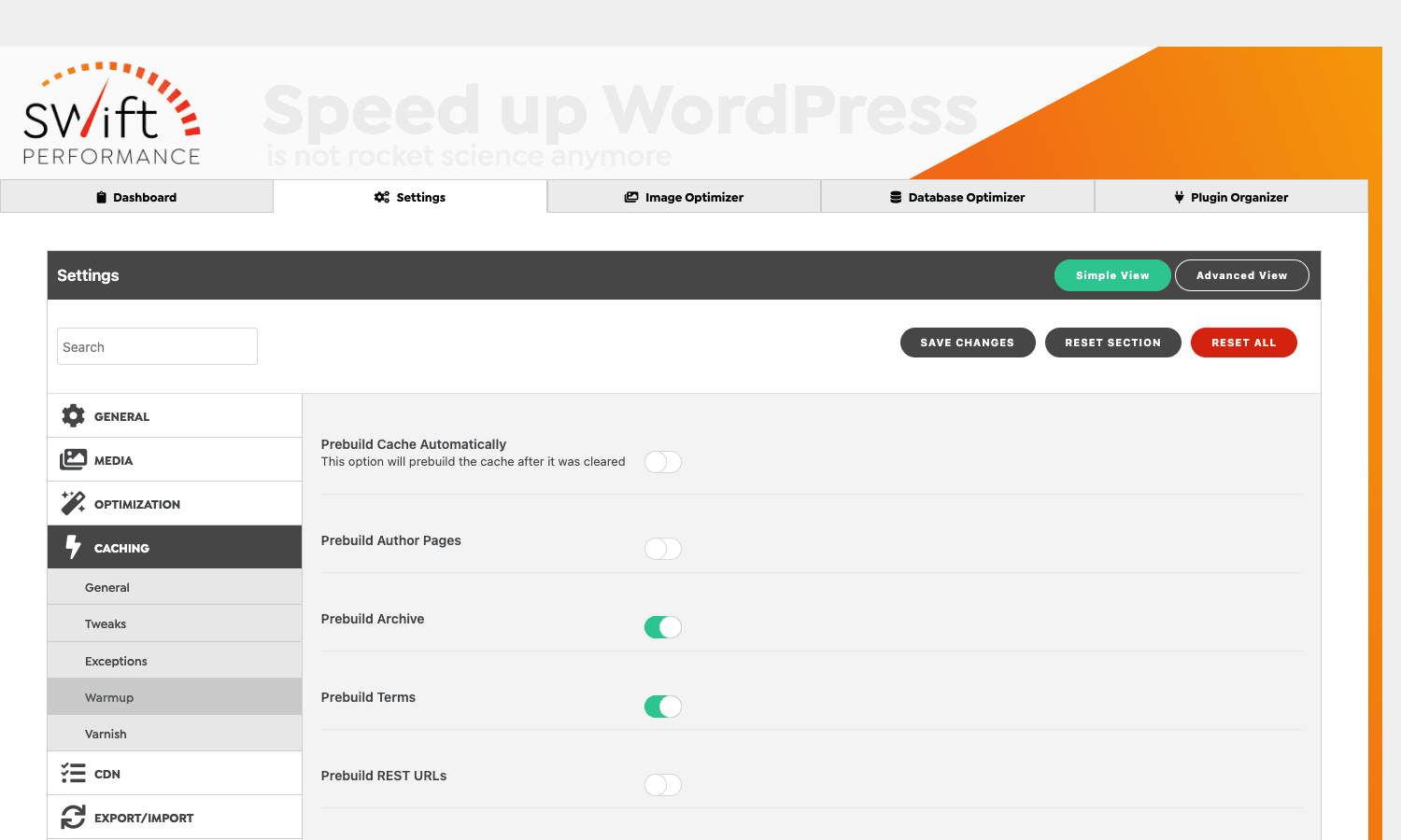Screen dimensions: 1401x840
Task: Expand the CDN settings section
Action: click(175, 773)
